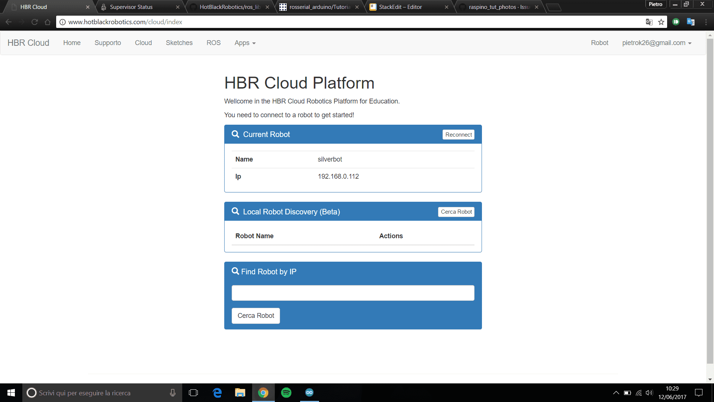
Task: Click the bookmark star icon
Action: coord(661,22)
